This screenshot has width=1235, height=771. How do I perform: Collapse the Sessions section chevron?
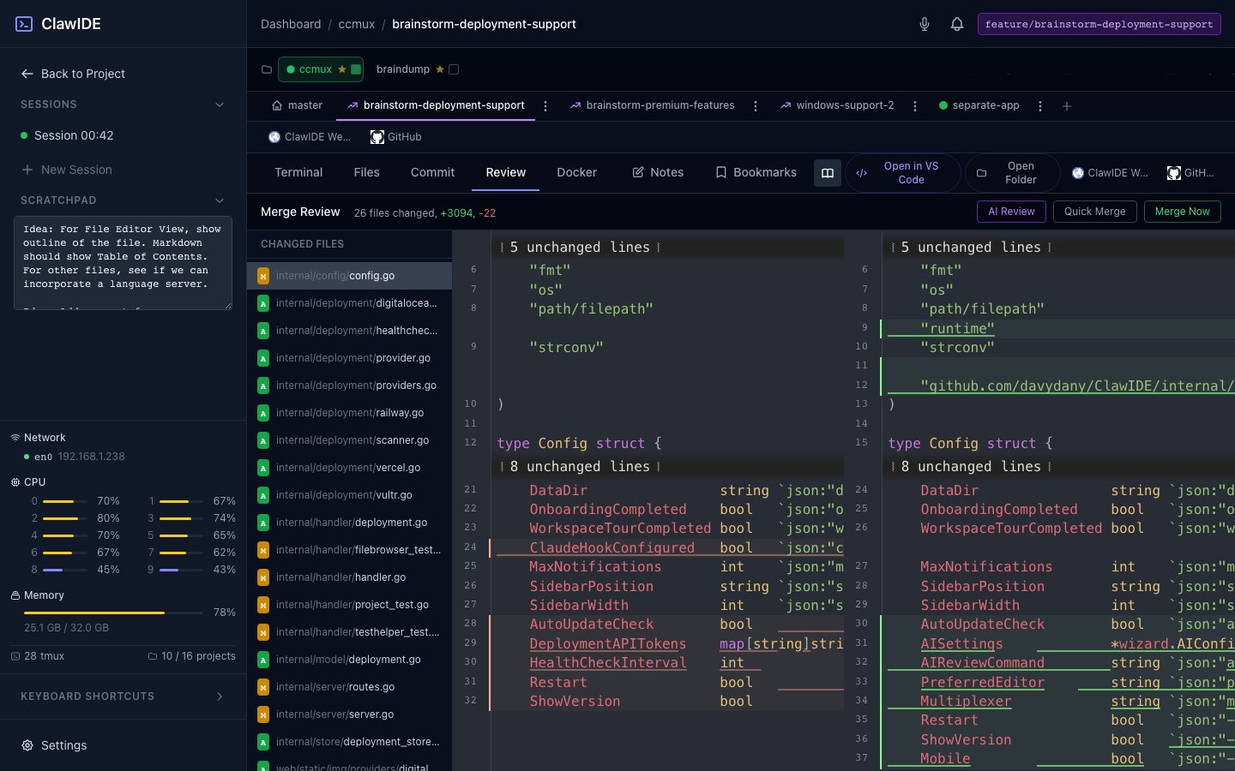tap(220, 105)
